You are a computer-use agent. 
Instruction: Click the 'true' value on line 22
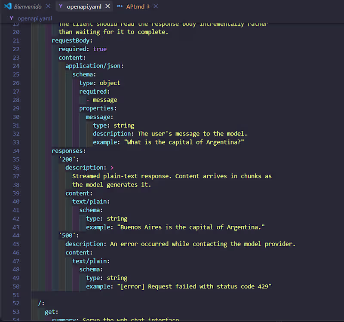pyautogui.click(x=100, y=49)
